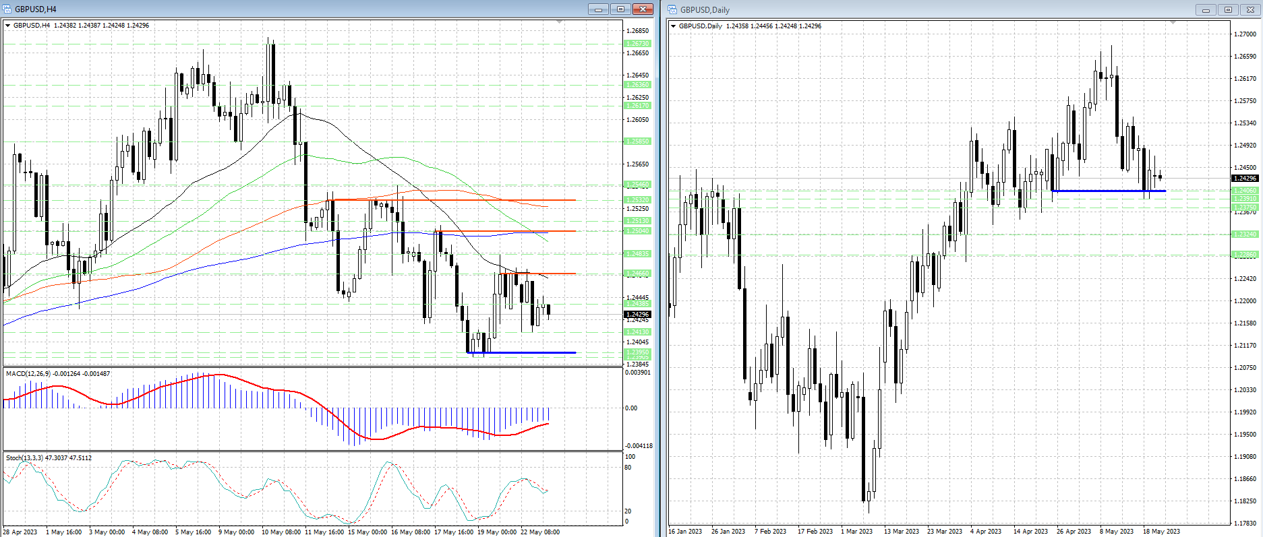Screen dimensions: 1263x537
Task: Click the 1.24296 price tag on Daily chart
Action: coord(1244,179)
